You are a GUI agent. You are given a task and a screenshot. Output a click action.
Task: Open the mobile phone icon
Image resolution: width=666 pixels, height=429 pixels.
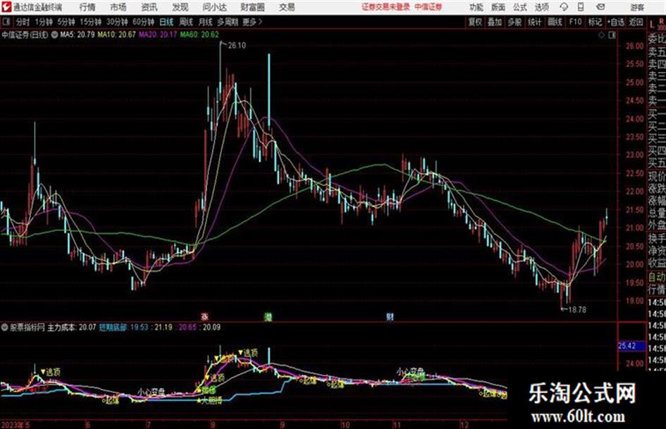[581, 7]
